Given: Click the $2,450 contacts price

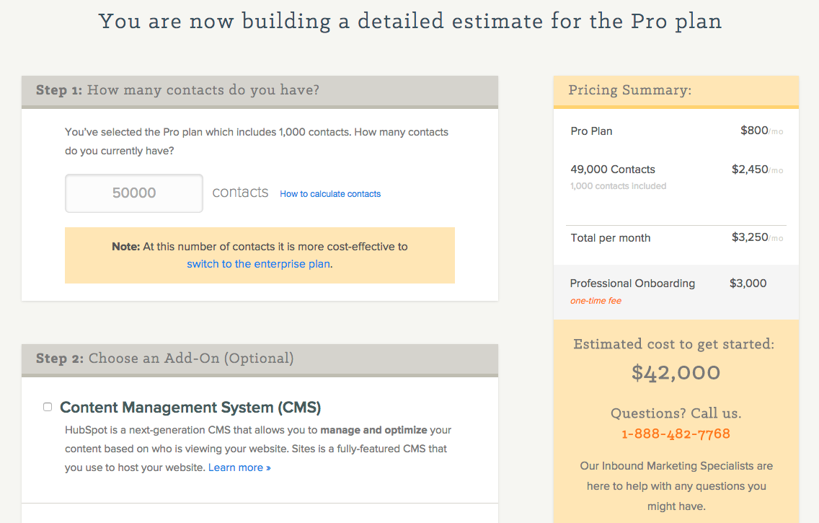Looking at the screenshot, I should click(758, 170).
